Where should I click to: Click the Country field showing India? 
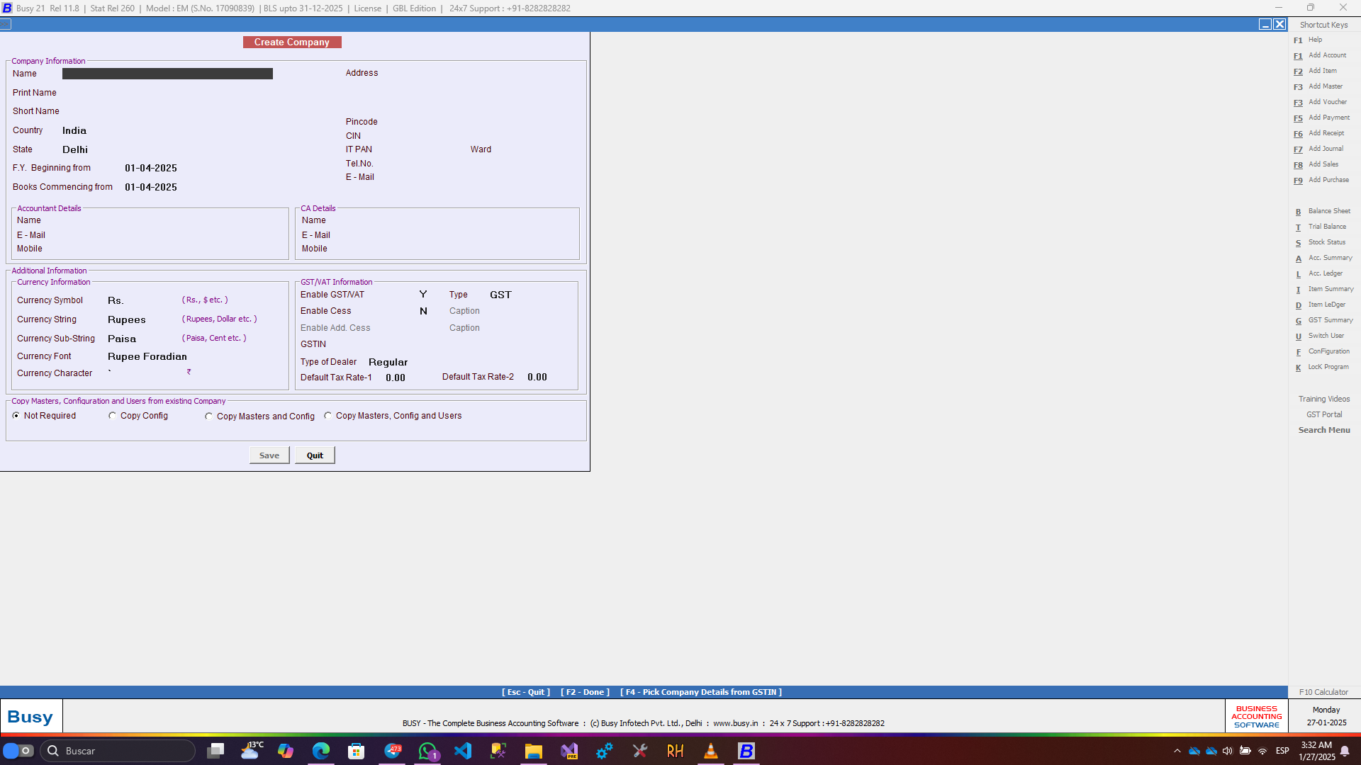(74, 130)
